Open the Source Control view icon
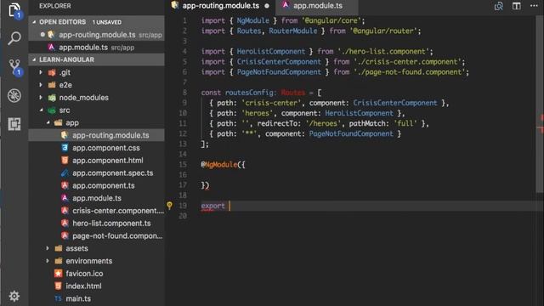 (14, 66)
